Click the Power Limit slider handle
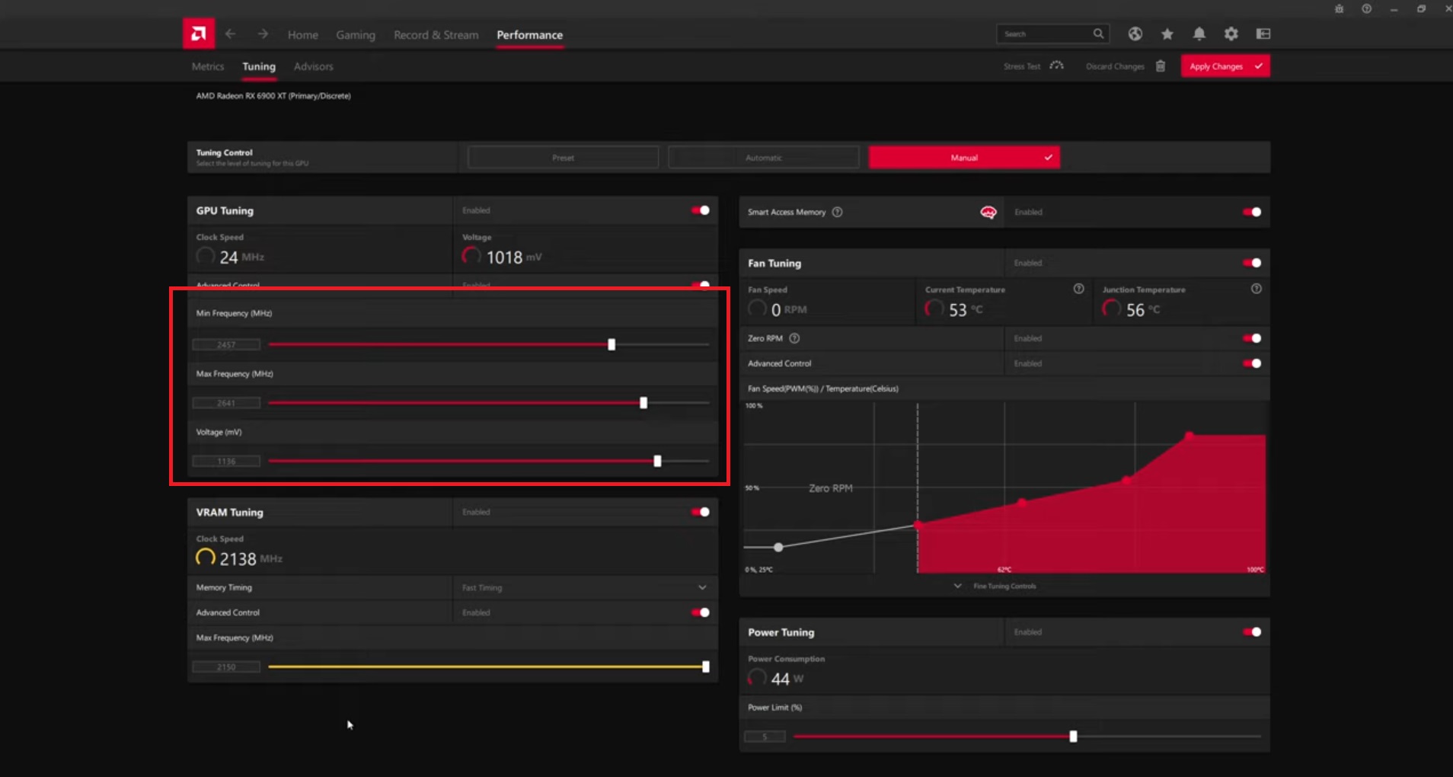The image size is (1453, 777). click(x=1073, y=737)
